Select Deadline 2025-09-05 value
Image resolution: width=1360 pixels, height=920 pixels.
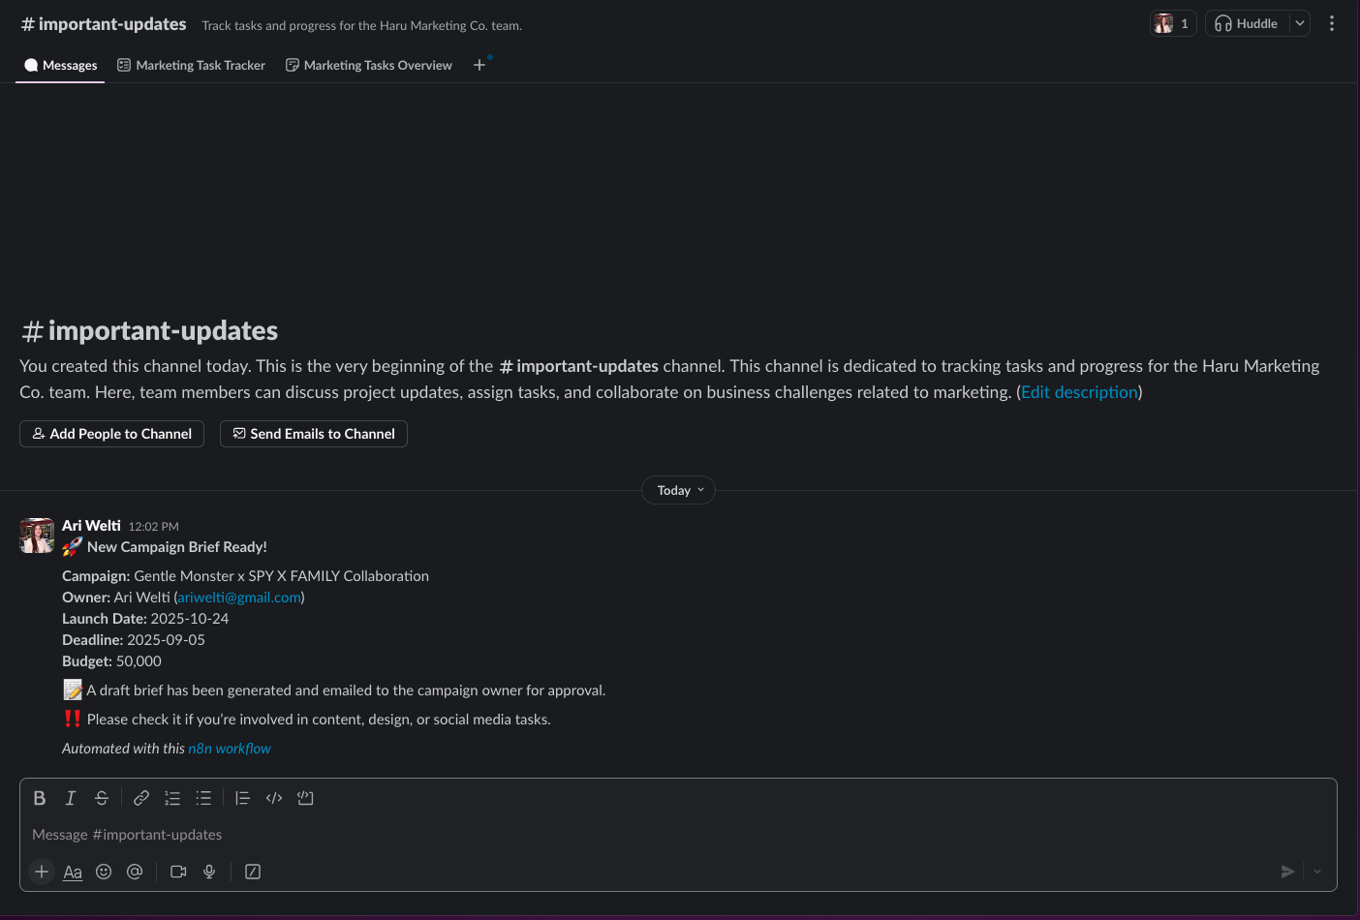click(x=166, y=640)
